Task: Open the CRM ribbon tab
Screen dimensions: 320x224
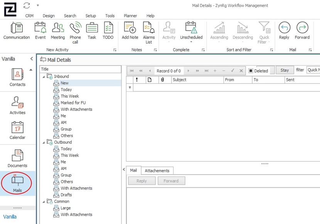Action: [x=29, y=16]
